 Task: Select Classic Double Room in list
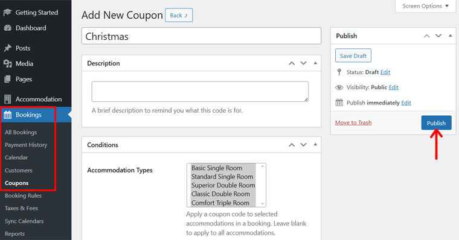tap(223, 194)
